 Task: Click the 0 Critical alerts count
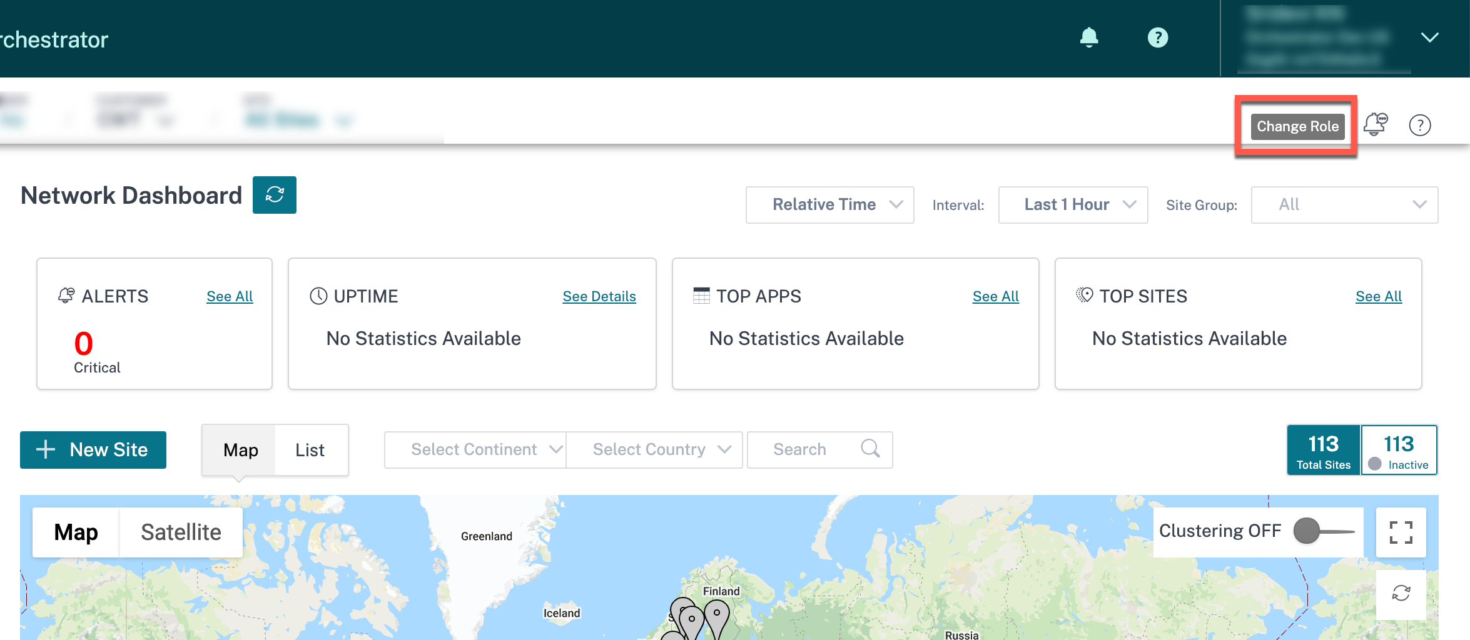[x=84, y=344]
